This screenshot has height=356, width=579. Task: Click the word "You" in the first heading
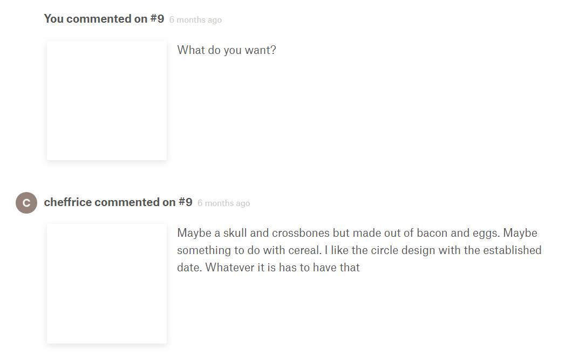tap(53, 19)
